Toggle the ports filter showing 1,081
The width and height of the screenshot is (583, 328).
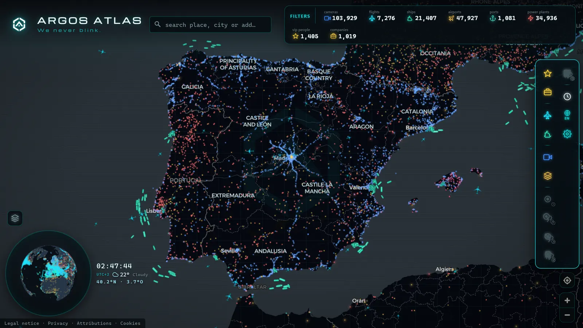tap(502, 16)
